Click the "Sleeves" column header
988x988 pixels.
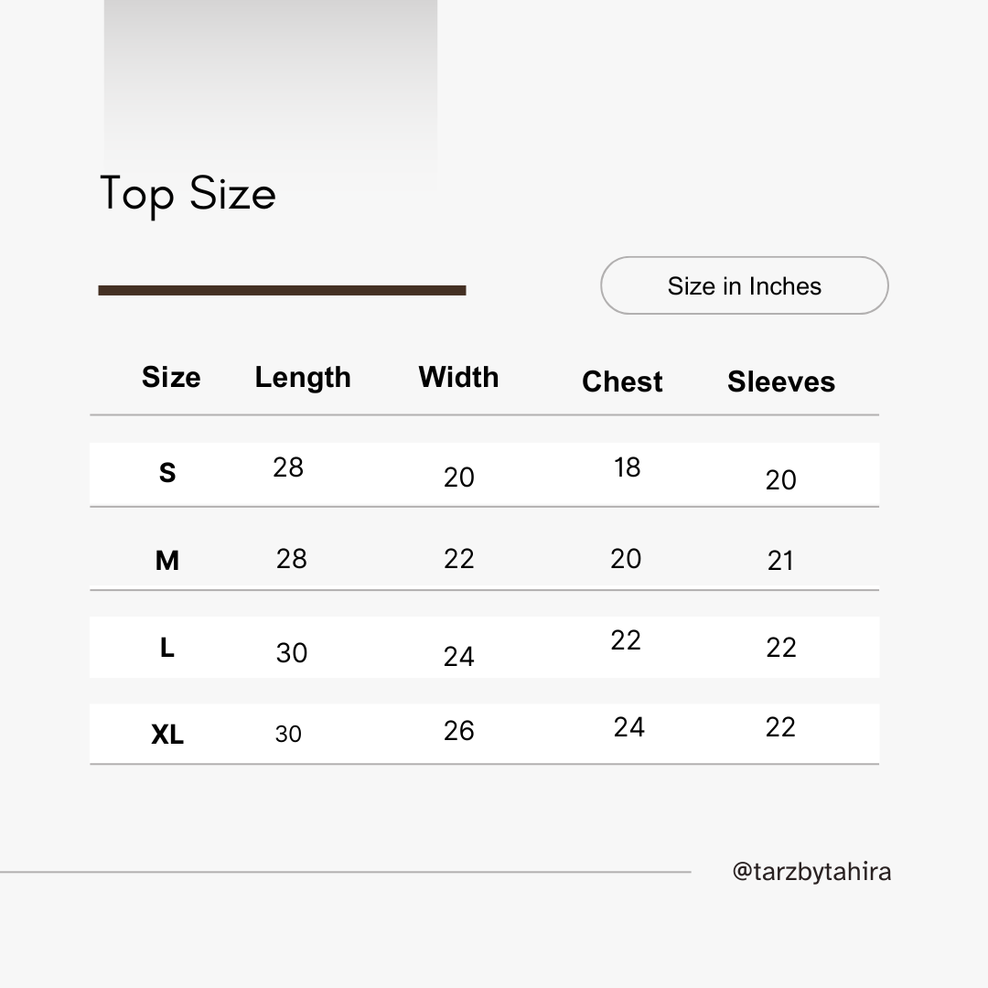coord(781,381)
